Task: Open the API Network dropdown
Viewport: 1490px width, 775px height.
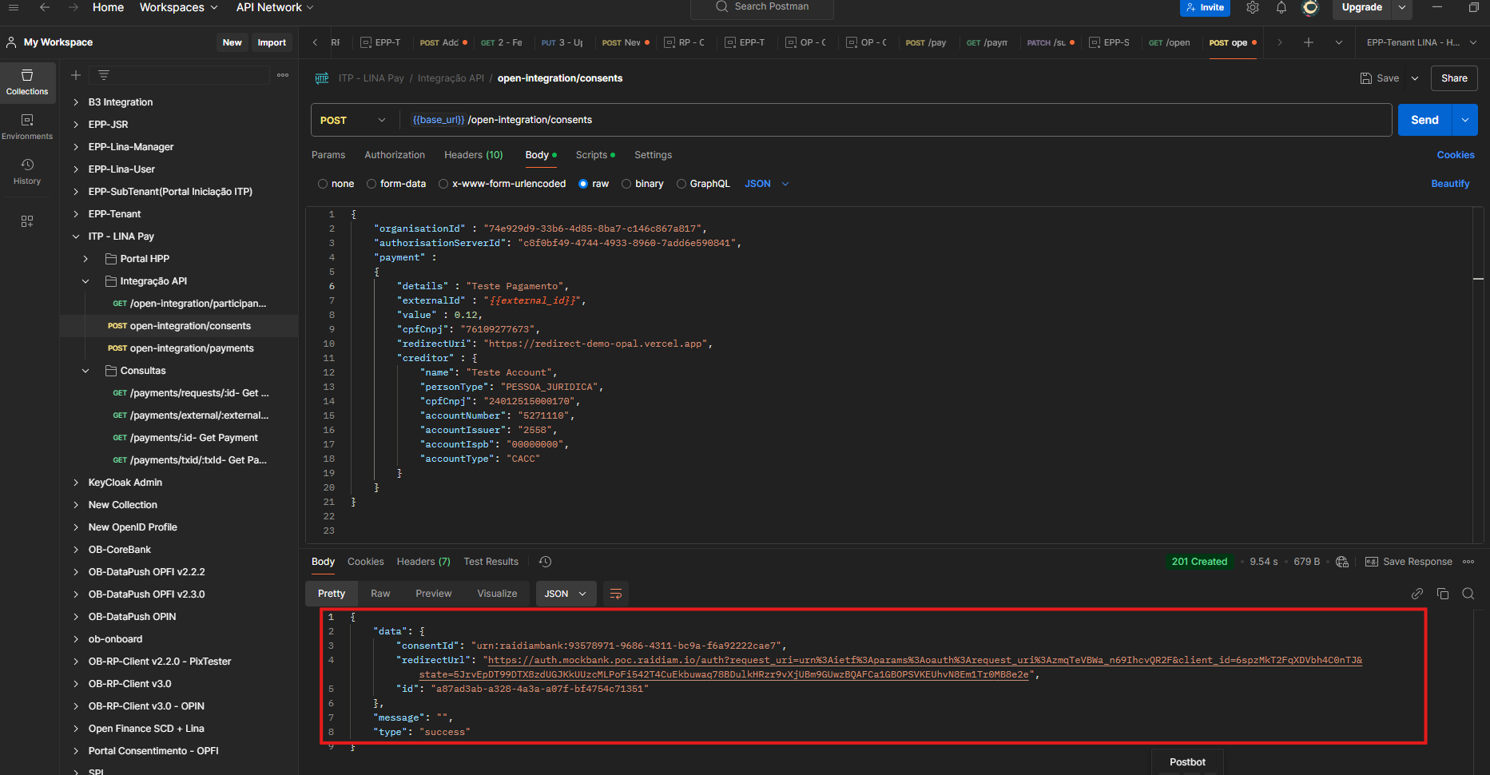Action: pos(275,7)
